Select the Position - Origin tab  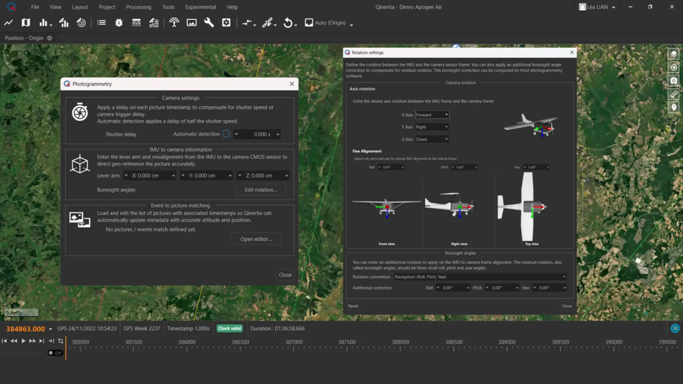click(24, 38)
